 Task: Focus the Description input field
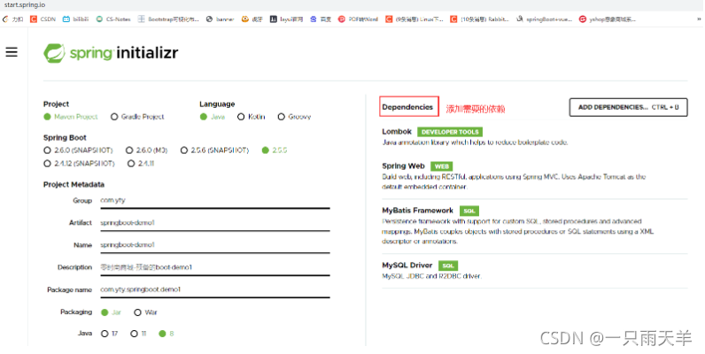click(x=215, y=268)
